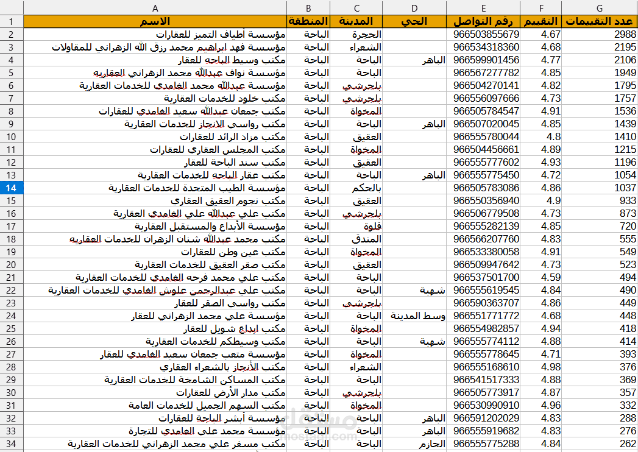Click the رقم التواصل header cell
This screenshot has height=452, width=638.
[483, 21]
